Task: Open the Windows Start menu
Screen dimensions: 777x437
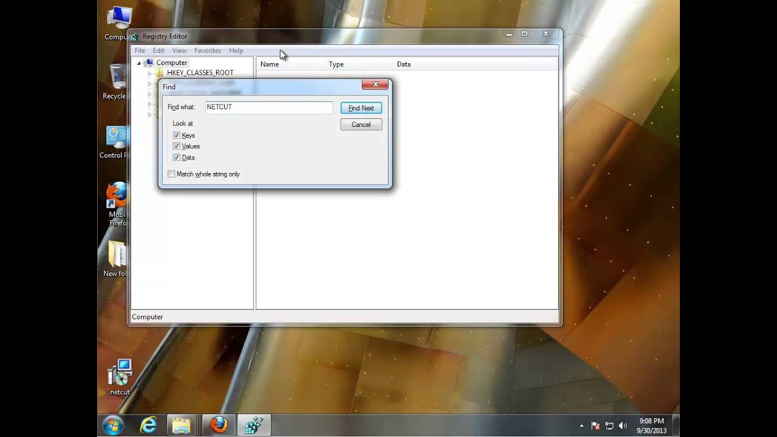Action: pos(113,425)
